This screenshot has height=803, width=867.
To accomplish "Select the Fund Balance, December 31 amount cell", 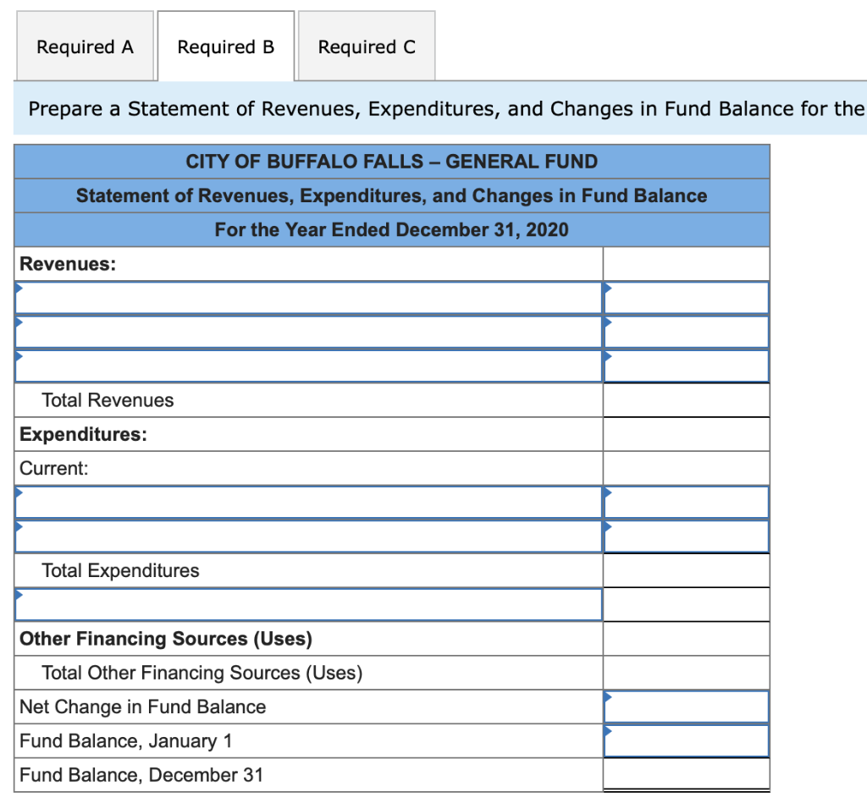I will click(686, 774).
